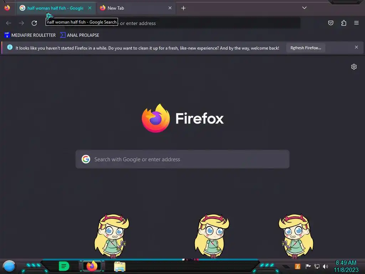Click the Java tray icon
This screenshot has width=365, height=274.
click(298, 266)
